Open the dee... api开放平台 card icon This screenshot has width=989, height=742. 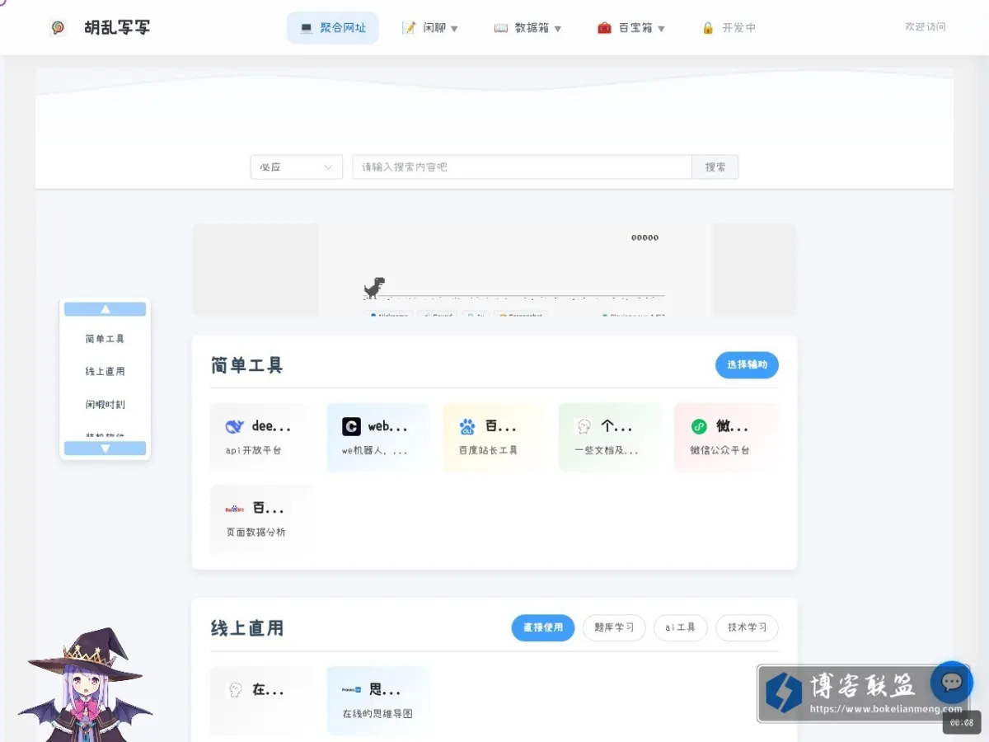(x=235, y=427)
